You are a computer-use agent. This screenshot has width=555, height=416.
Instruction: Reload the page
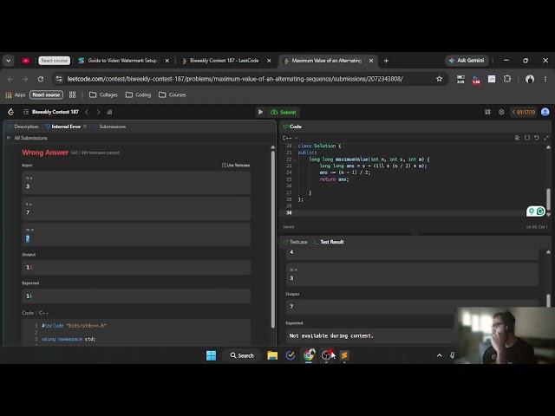41,79
